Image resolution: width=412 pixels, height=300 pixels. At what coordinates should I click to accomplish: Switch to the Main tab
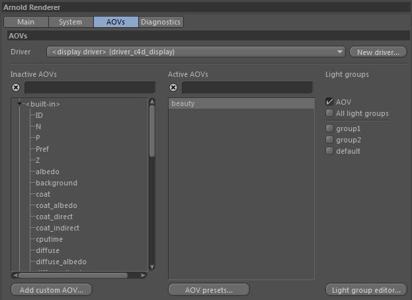point(26,22)
